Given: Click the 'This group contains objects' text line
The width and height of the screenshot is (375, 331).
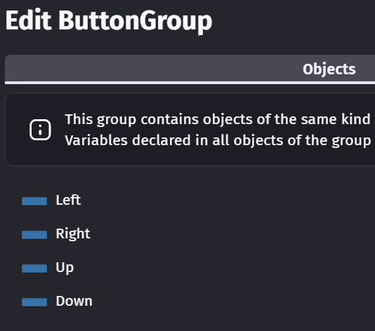Looking at the screenshot, I should [x=218, y=119].
